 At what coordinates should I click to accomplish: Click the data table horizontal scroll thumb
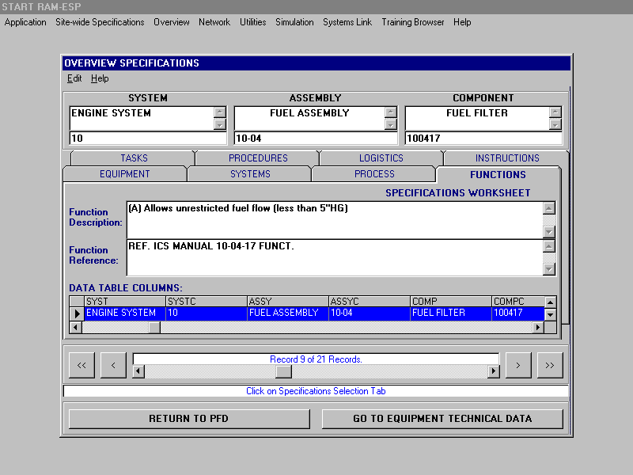[154, 327]
